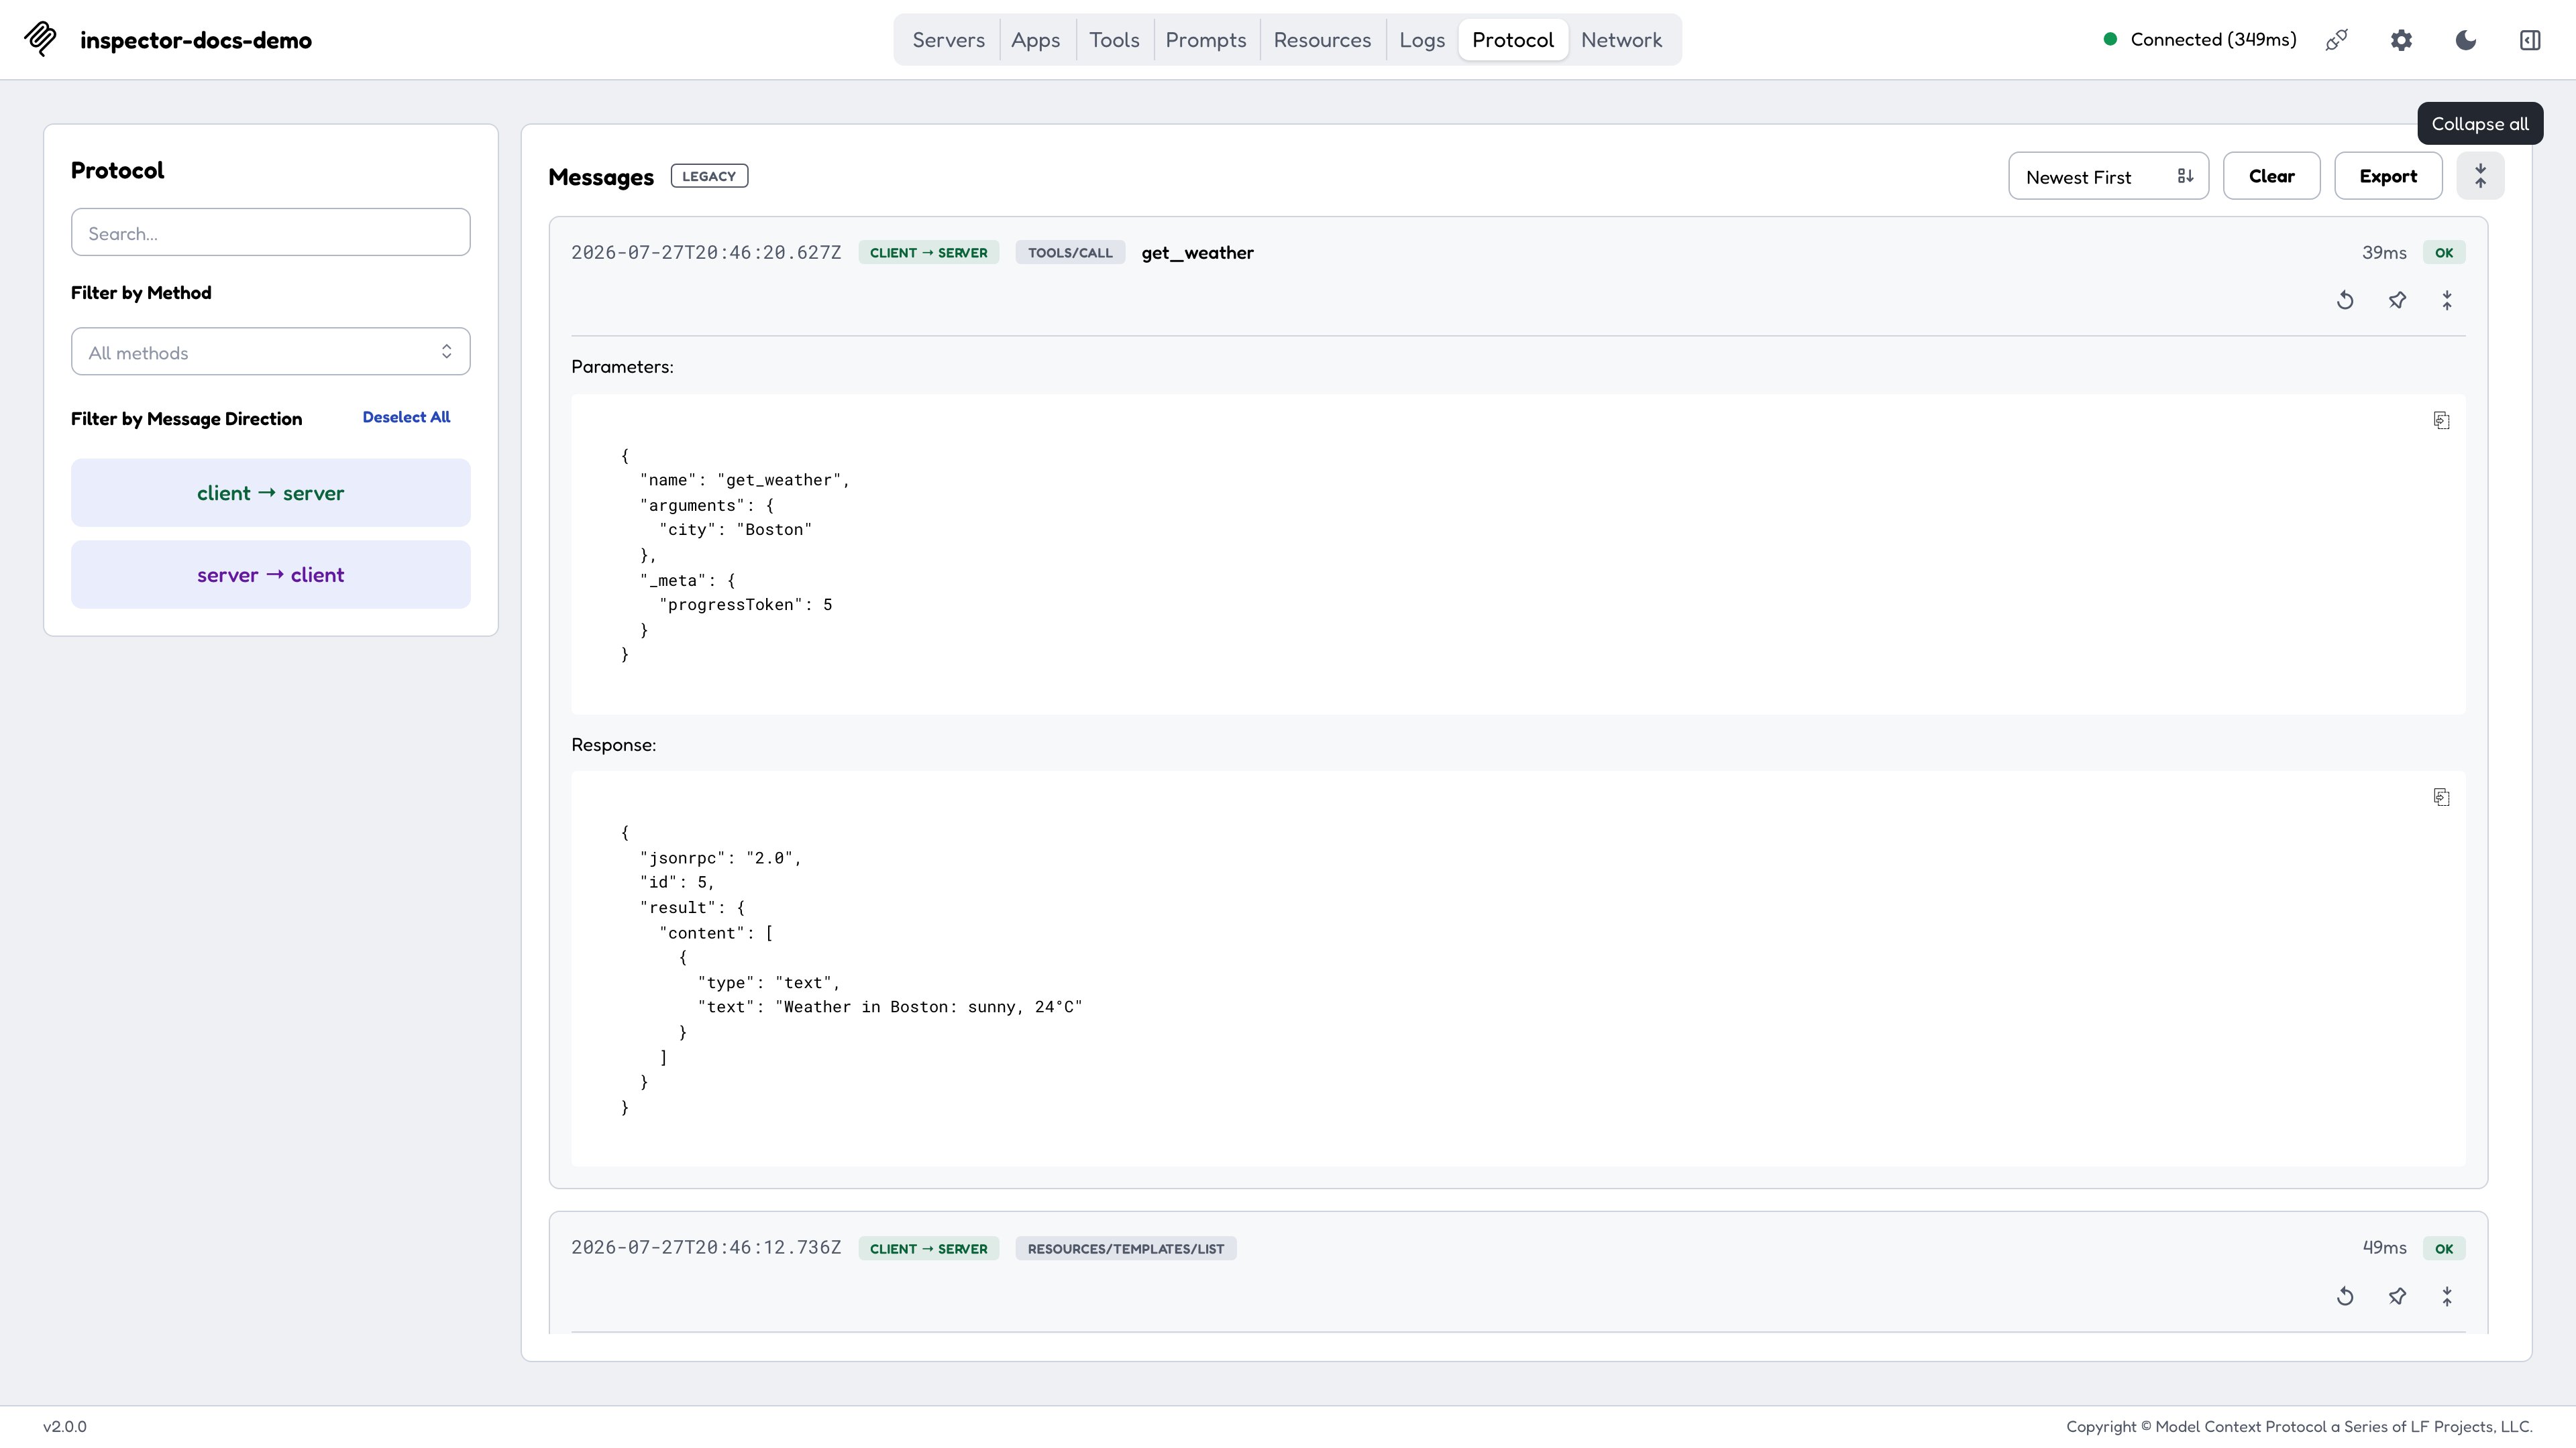Open the Tools tab
Image resolution: width=2576 pixels, height=1448 pixels.
pyautogui.click(x=1114, y=40)
